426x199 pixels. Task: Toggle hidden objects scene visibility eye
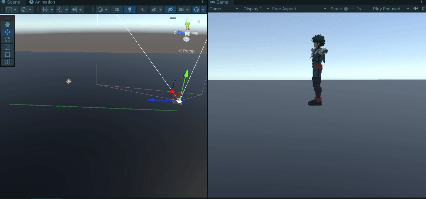(x=170, y=10)
